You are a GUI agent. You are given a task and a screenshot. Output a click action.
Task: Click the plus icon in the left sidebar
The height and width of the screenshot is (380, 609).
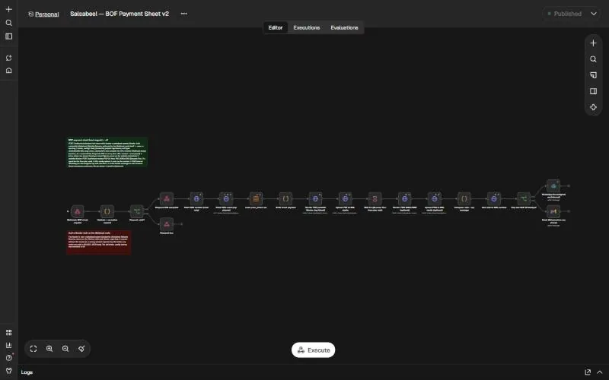(9, 9)
